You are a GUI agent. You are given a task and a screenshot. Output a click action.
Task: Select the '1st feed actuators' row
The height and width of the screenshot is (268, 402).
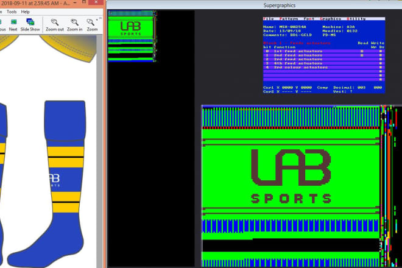coord(324,51)
